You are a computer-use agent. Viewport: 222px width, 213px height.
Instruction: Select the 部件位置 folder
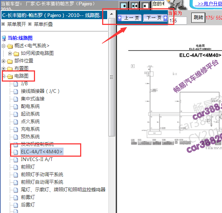(x=24, y=61)
